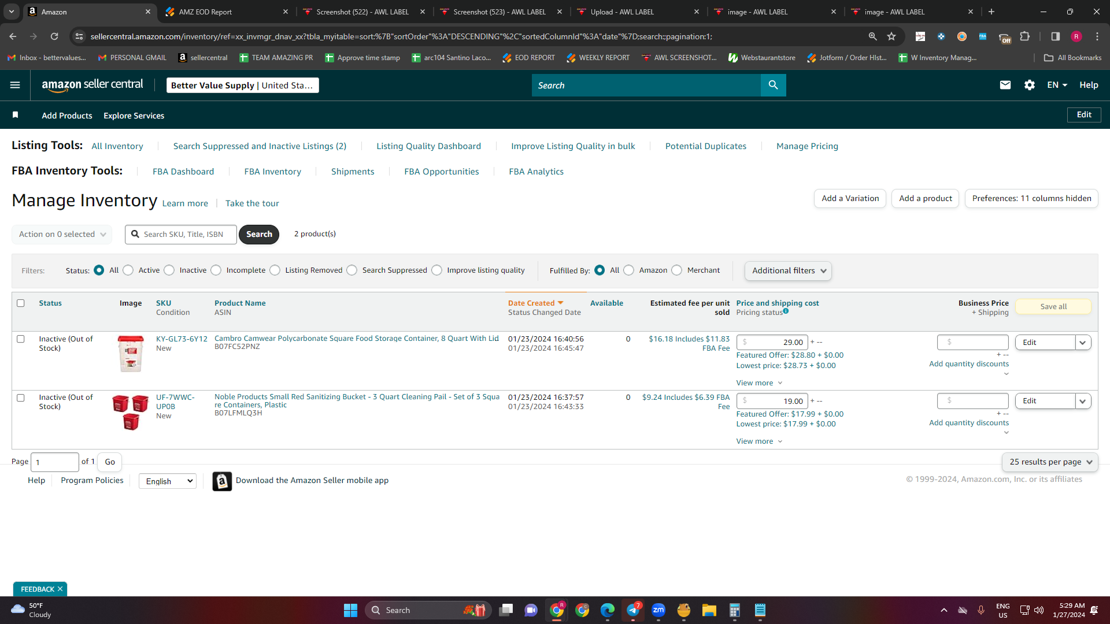Open the Calculator from the taskbar
The width and height of the screenshot is (1110, 624).
pos(735,610)
